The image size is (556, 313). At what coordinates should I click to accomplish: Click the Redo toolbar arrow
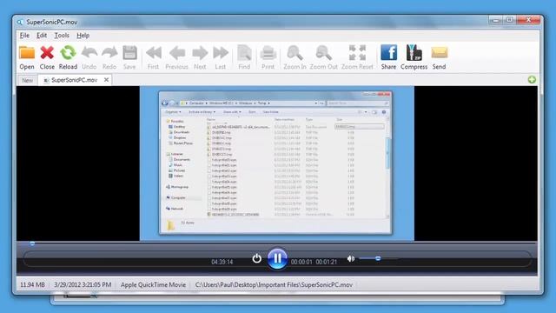click(109, 57)
